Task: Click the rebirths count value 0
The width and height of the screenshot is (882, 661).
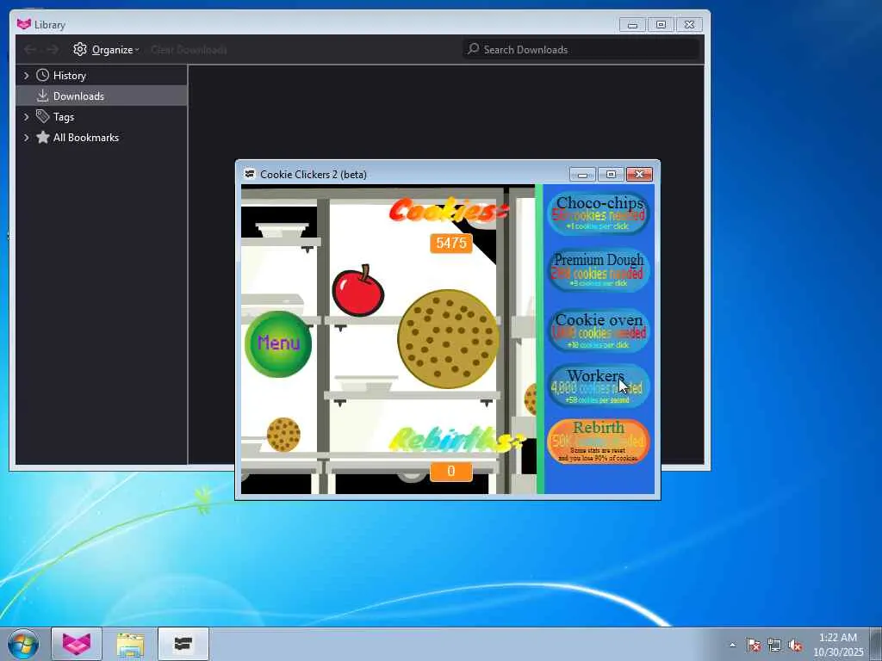Action: [x=451, y=471]
